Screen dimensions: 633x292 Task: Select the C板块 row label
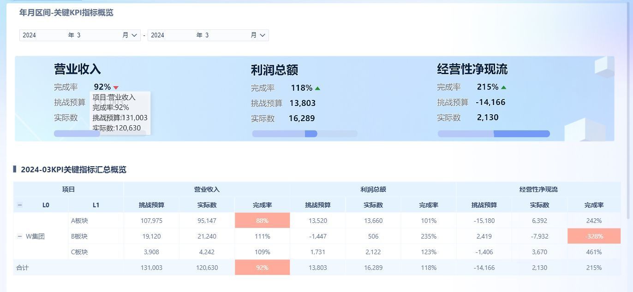(79, 252)
